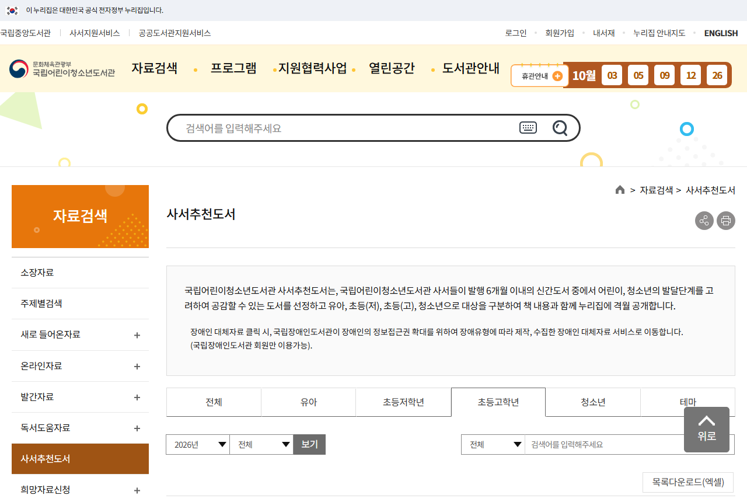Click the magnifier search icon

pyautogui.click(x=560, y=128)
